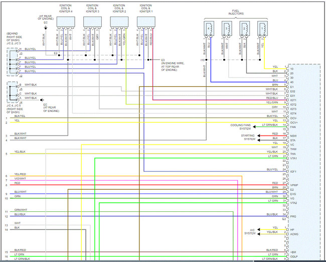Click the OCV- terminal label
The width and height of the screenshot is (326, 262).
pos(293,118)
